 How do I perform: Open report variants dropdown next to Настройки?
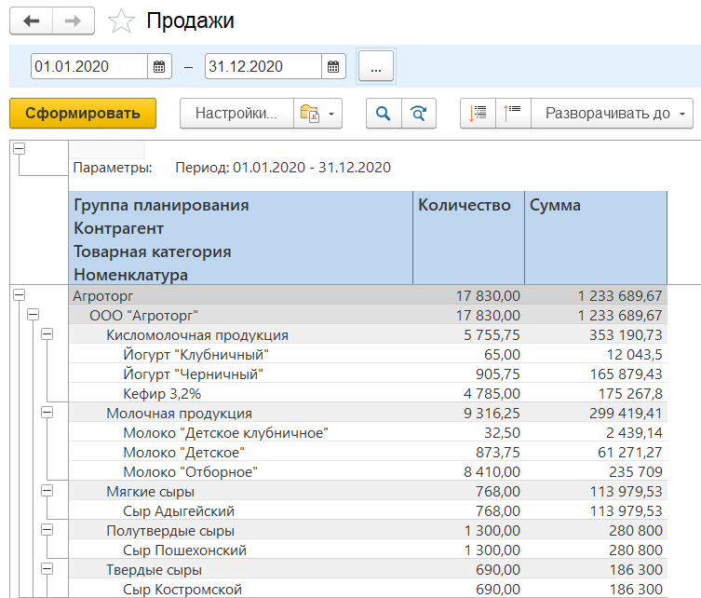pyautogui.click(x=318, y=114)
